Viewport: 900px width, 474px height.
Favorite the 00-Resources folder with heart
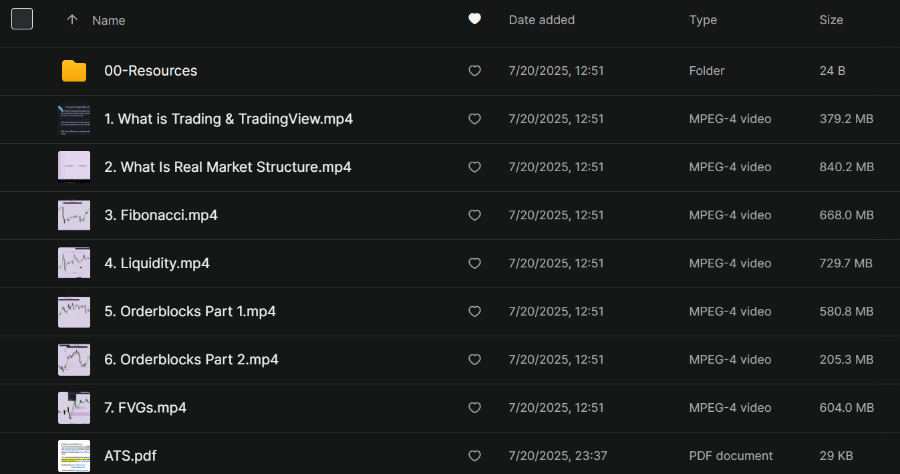[474, 71]
